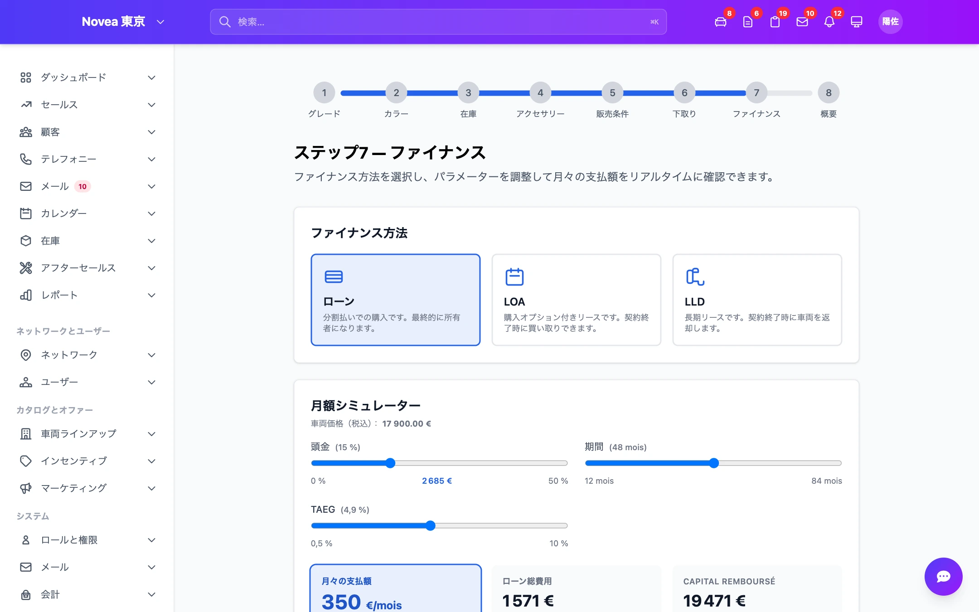Expand the 顧客 menu chevron
The image size is (979, 612).
[x=152, y=132]
